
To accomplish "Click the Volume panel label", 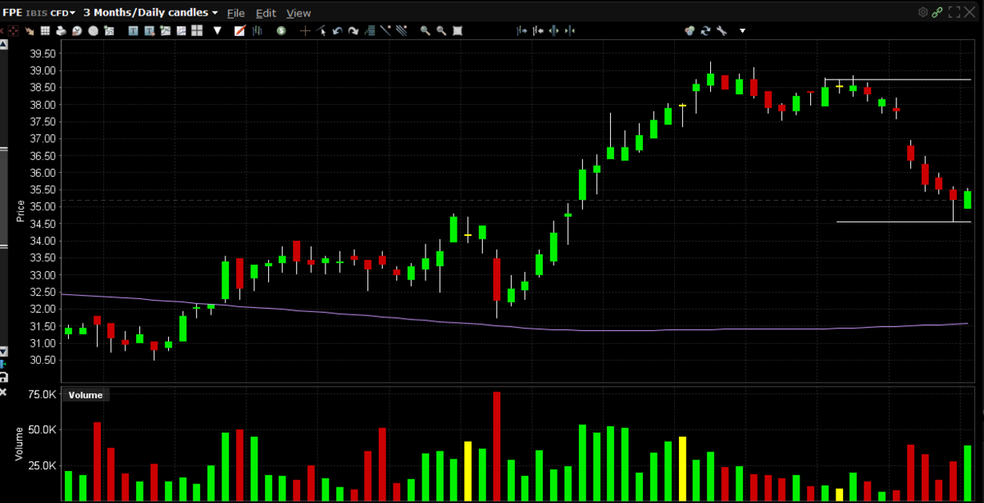I will tap(85, 395).
